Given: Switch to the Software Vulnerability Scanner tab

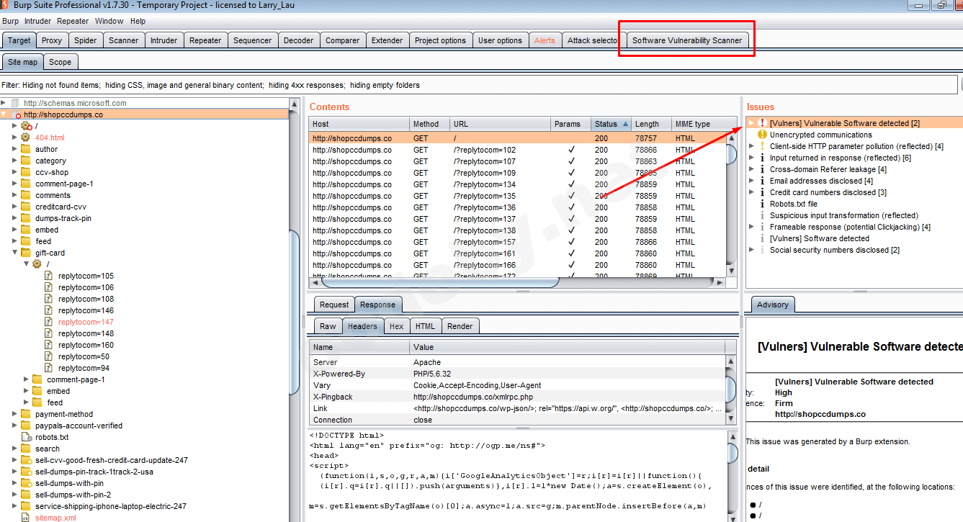Looking at the screenshot, I should click(686, 40).
